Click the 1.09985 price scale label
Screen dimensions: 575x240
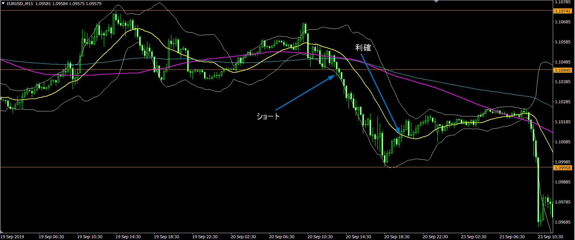[x=563, y=162]
